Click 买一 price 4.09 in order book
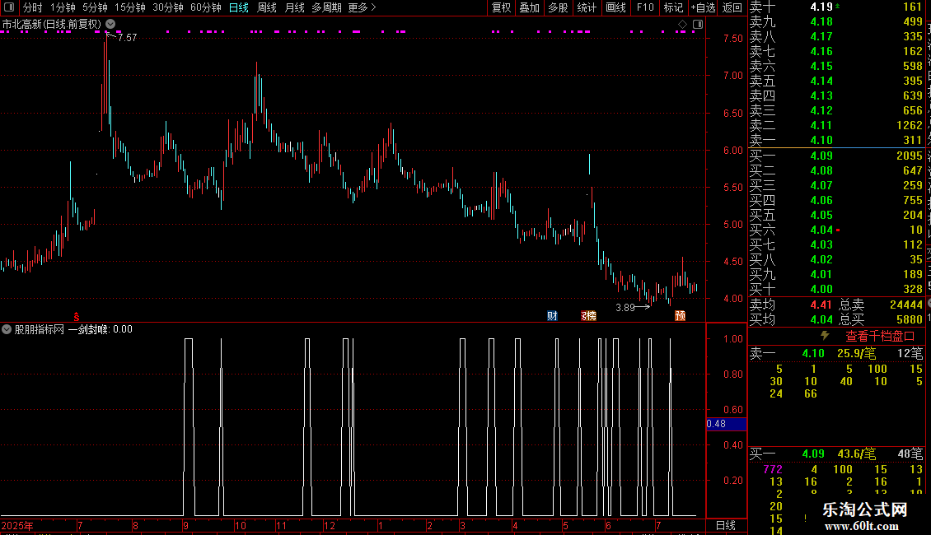The height and width of the screenshot is (535, 931). coord(821,156)
